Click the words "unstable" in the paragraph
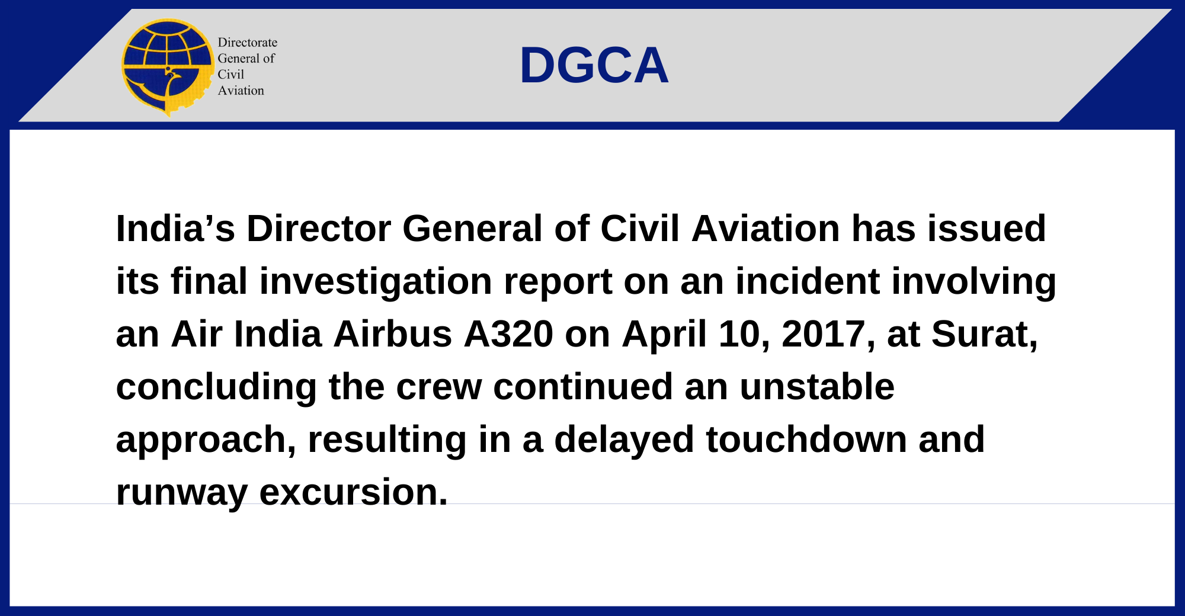This screenshot has height=616, width=1185. point(816,387)
